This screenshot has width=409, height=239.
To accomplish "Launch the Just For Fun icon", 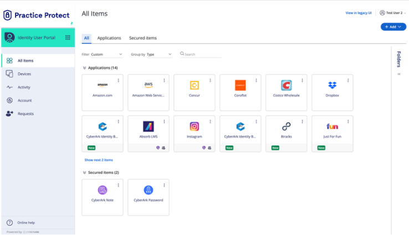I will click(333, 127).
